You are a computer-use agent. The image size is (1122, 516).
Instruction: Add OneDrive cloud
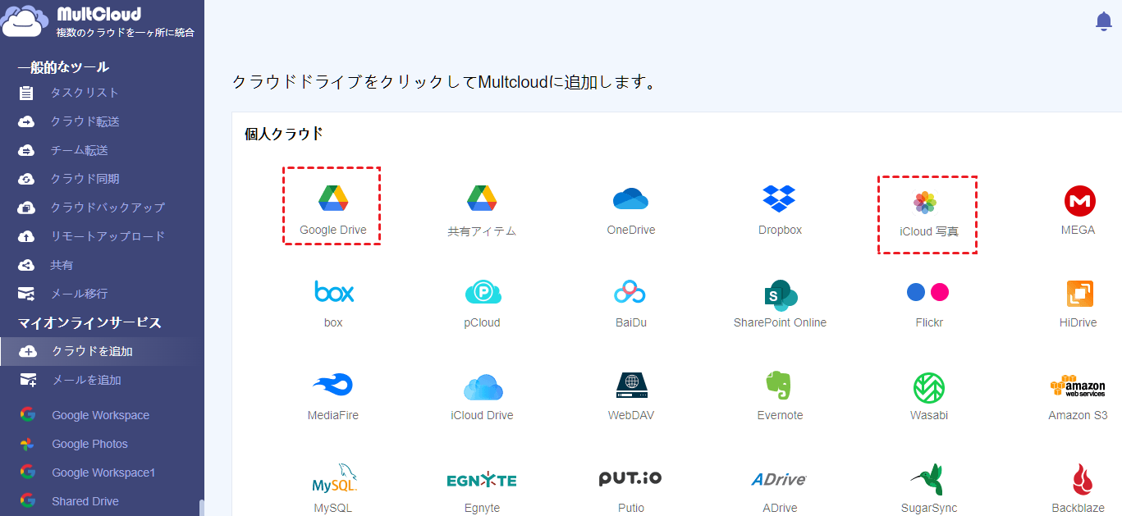pyautogui.click(x=631, y=209)
